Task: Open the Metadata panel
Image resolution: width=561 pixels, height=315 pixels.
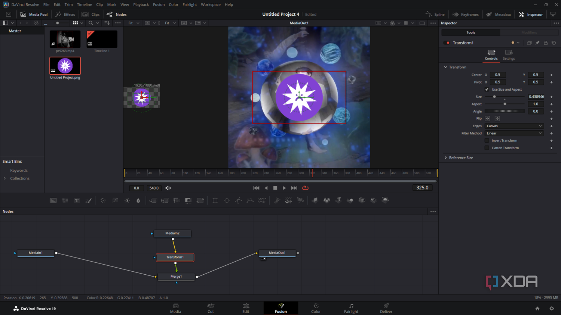Action: coord(499,15)
